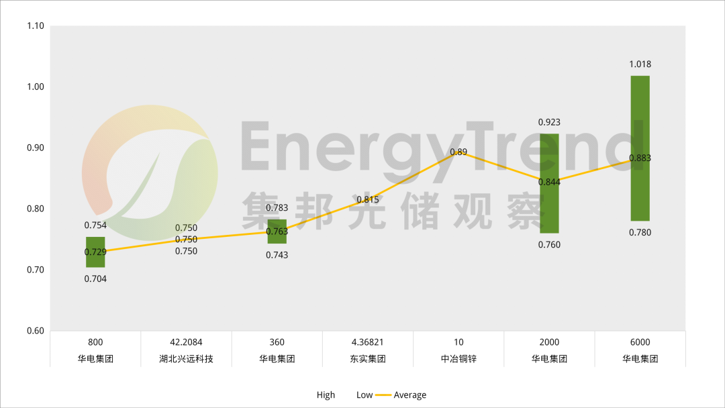The image size is (725, 408).
Task: Toggle the High series in the legend
Action: (x=326, y=395)
